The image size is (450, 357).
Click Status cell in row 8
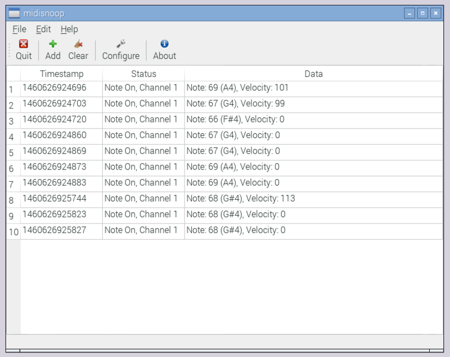pyautogui.click(x=143, y=200)
